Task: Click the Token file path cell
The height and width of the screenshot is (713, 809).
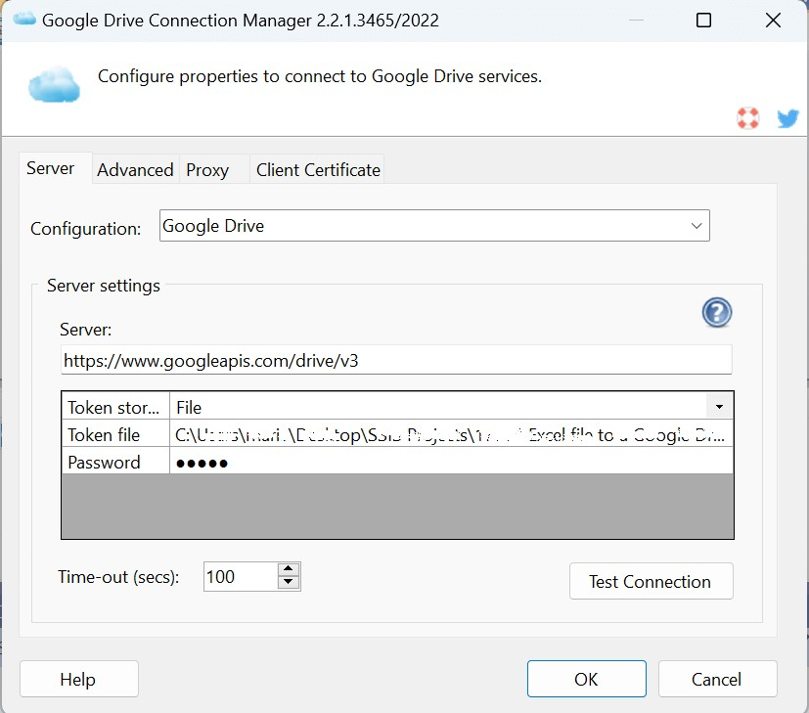Action: (x=451, y=435)
